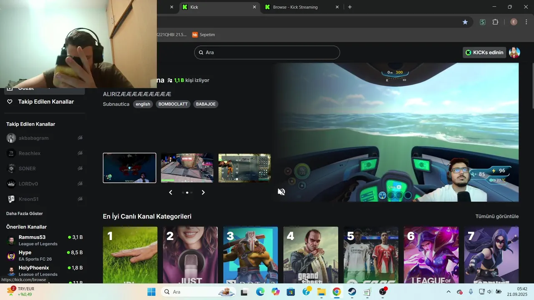
Task: Show hidden system tray icons
Action: (x=448, y=292)
